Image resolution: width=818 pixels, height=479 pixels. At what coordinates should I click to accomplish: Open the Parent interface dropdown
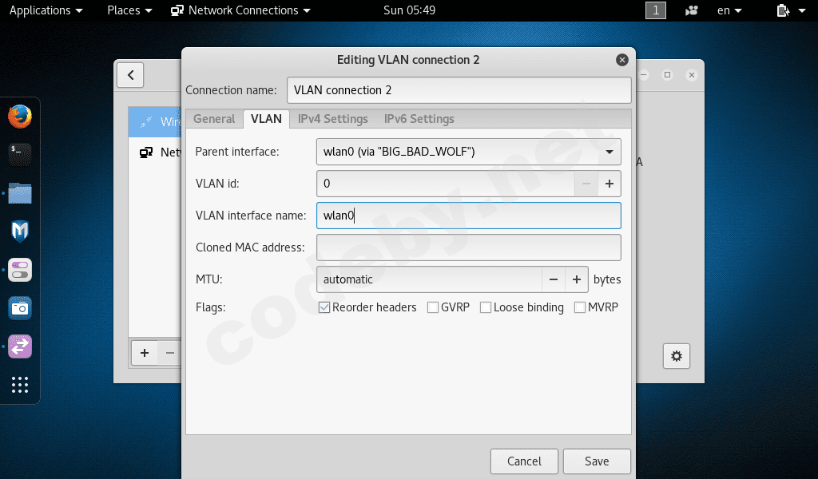point(468,152)
